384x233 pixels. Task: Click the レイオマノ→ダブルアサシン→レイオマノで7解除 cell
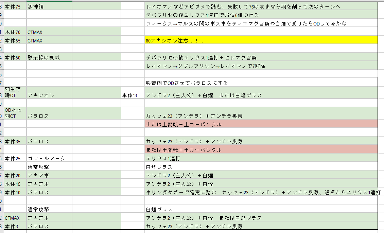(x=261, y=66)
